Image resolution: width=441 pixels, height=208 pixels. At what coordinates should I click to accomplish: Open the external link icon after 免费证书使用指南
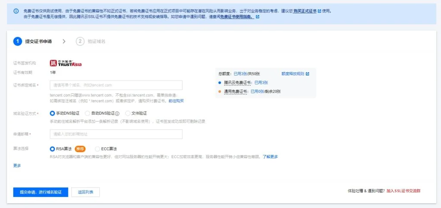click(258, 17)
